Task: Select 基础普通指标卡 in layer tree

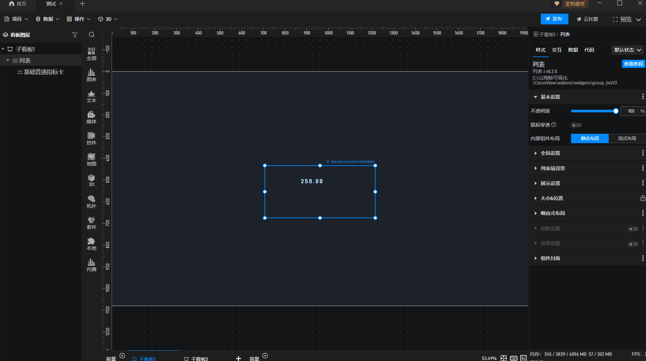Action: click(x=43, y=72)
